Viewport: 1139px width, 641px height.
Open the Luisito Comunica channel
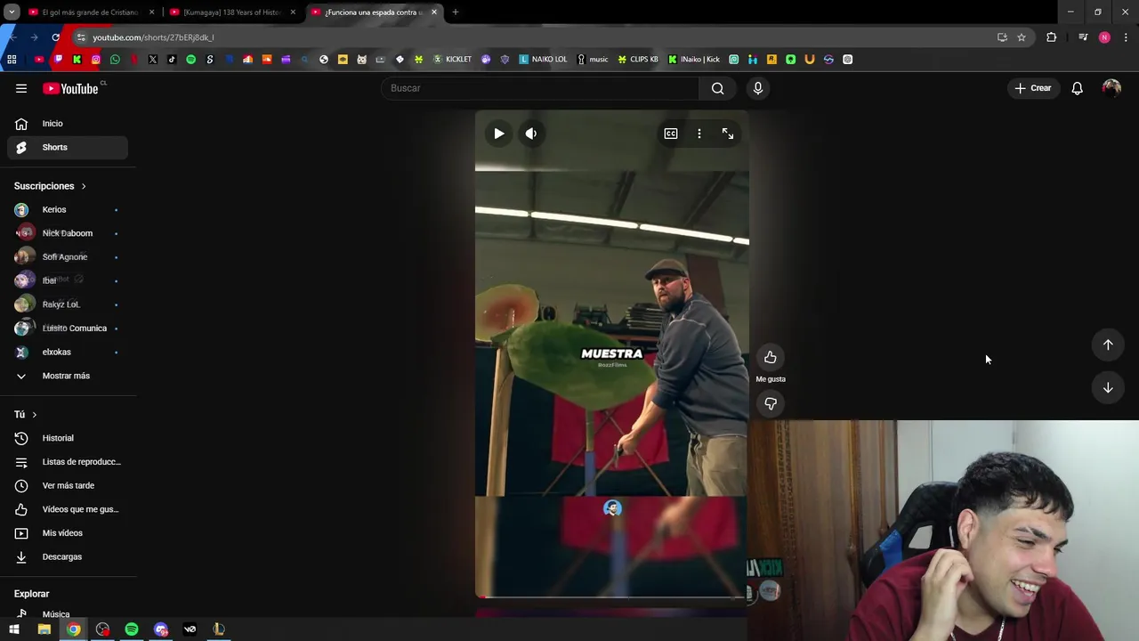(x=68, y=329)
